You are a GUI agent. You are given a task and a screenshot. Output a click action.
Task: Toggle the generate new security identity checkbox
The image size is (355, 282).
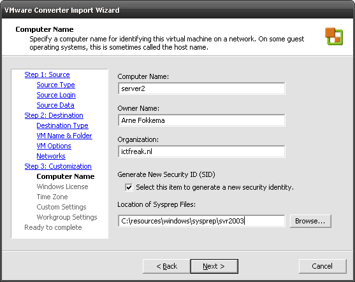click(129, 187)
